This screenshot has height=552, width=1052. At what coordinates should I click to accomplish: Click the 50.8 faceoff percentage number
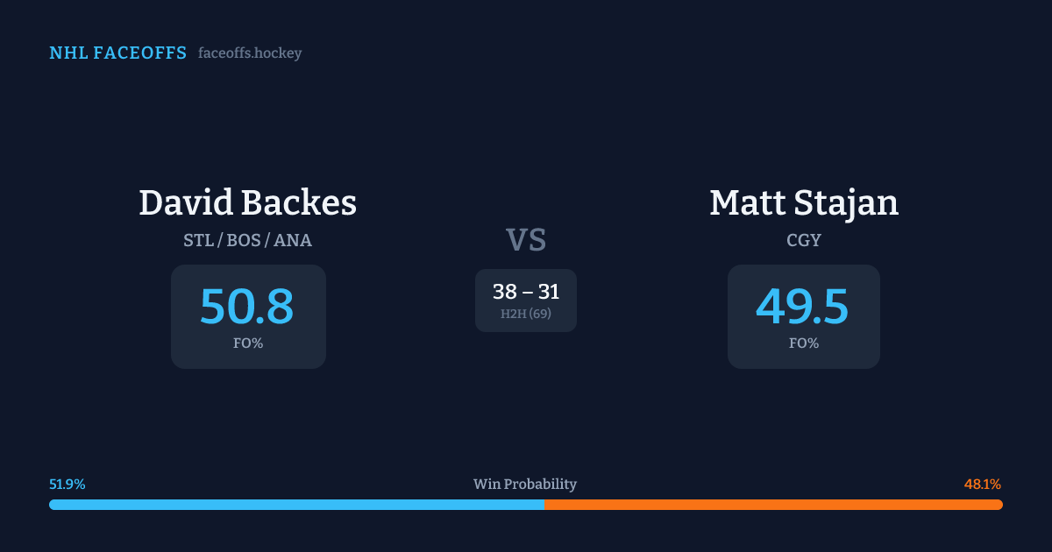(247, 307)
